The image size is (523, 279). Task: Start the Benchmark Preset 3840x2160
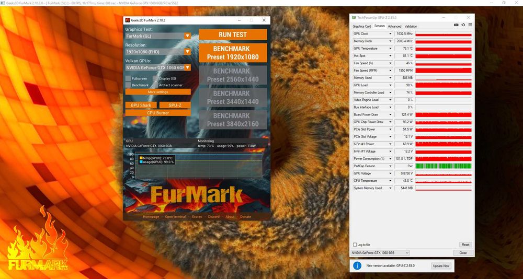(233, 120)
